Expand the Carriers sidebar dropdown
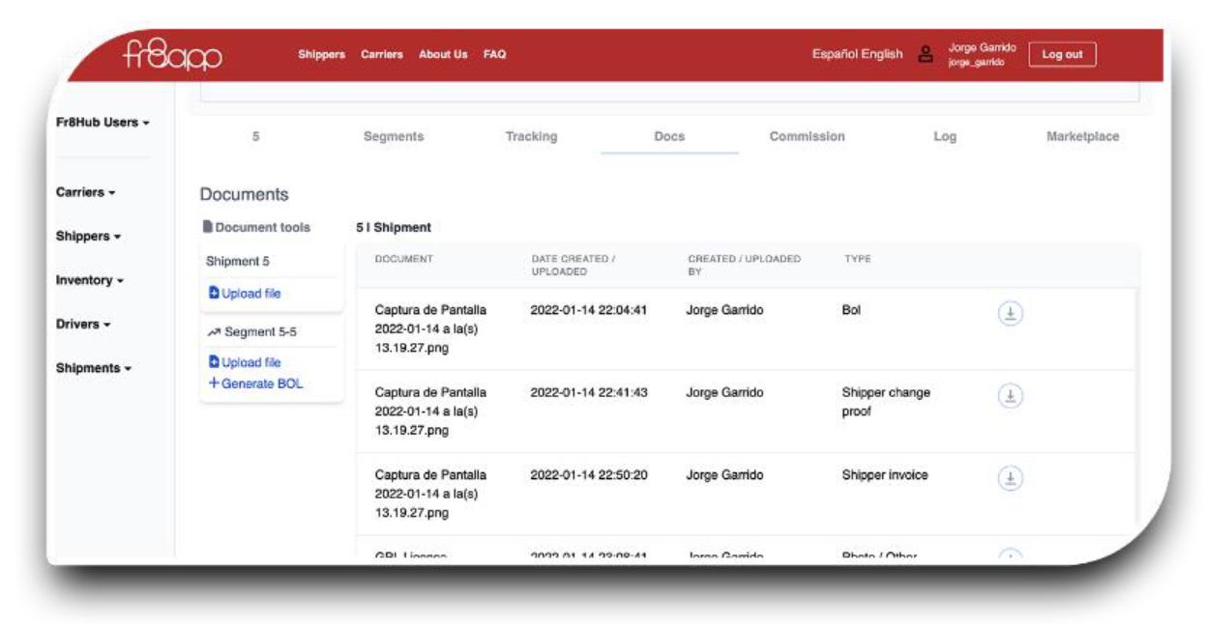The width and height of the screenshot is (1207, 626). click(x=86, y=192)
